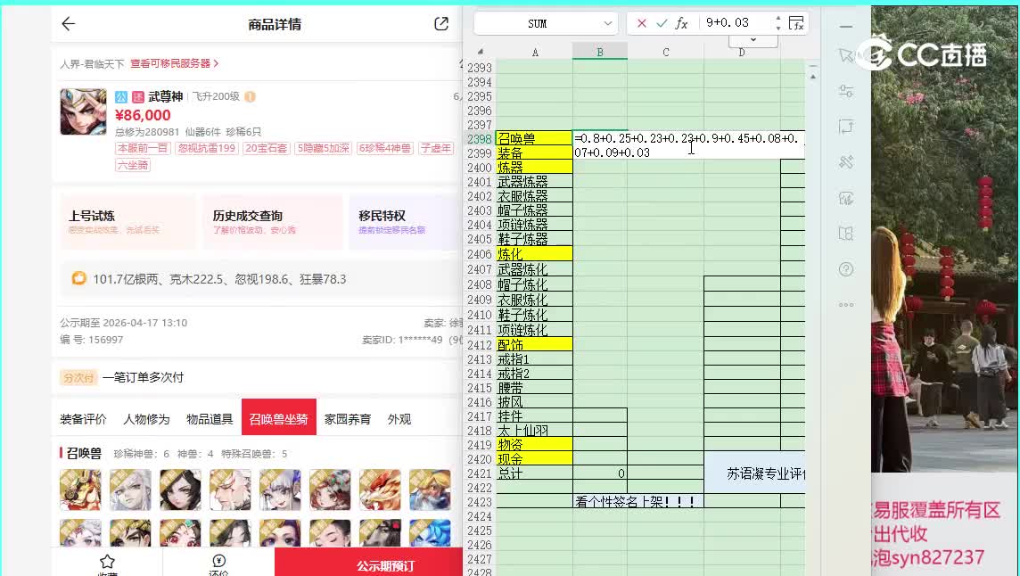Open 查看可移民服务器 expander link

click(174, 63)
